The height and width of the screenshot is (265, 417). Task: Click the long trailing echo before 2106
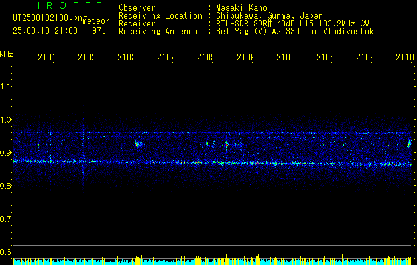pyautogui.click(x=235, y=144)
